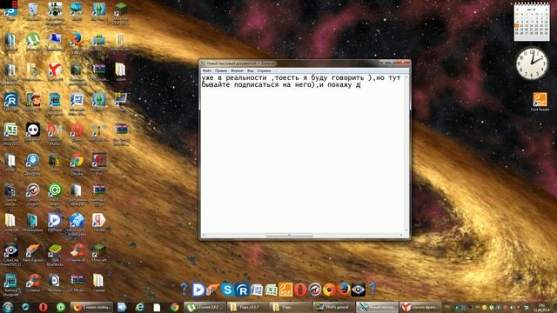Select the Google Chrome desktop shortcut
Screen dimensions: 557x313
[x=77, y=164]
